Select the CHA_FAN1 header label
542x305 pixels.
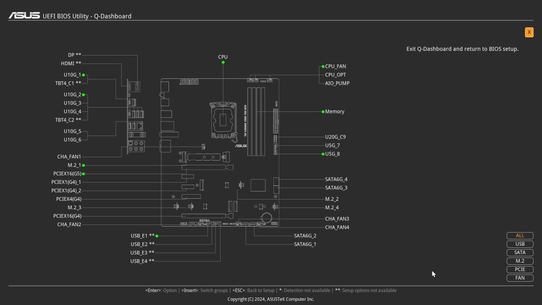tap(69, 157)
